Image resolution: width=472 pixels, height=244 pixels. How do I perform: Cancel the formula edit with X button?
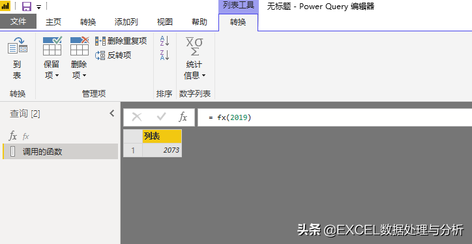click(x=137, y=117)
